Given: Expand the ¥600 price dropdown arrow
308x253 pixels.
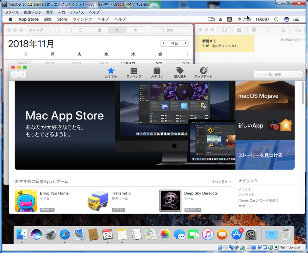Looking at the screenshot, I should point(52,210).
